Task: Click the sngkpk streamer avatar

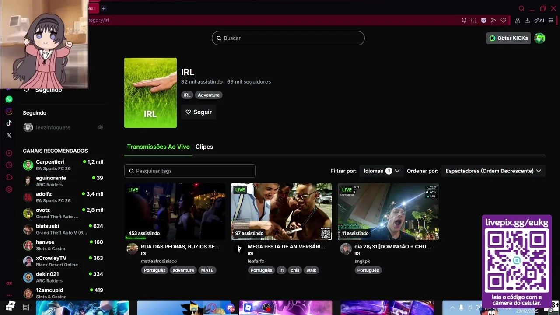Action: point(346,249)
